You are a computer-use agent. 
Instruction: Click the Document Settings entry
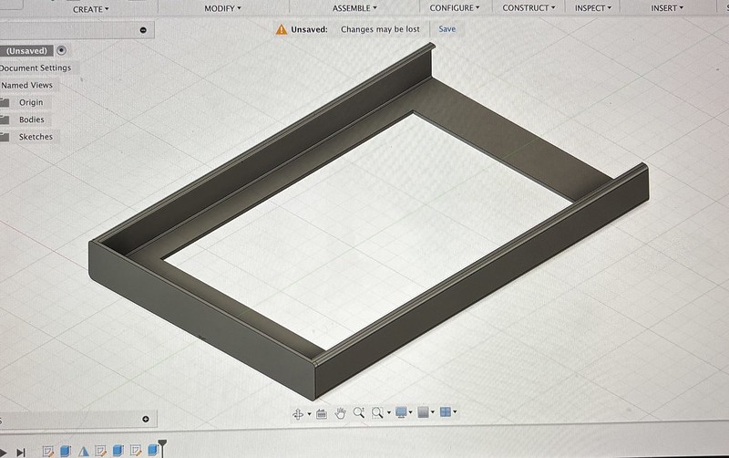point(36,68)
